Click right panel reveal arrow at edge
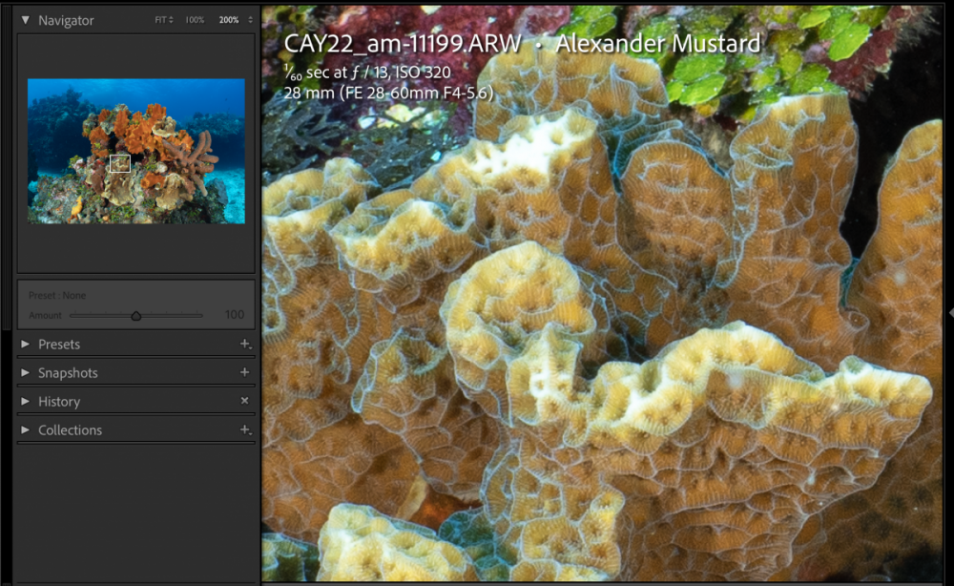The image size is (954, 586). [951, 313]
